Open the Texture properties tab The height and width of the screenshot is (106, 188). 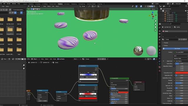coord(160,71)
